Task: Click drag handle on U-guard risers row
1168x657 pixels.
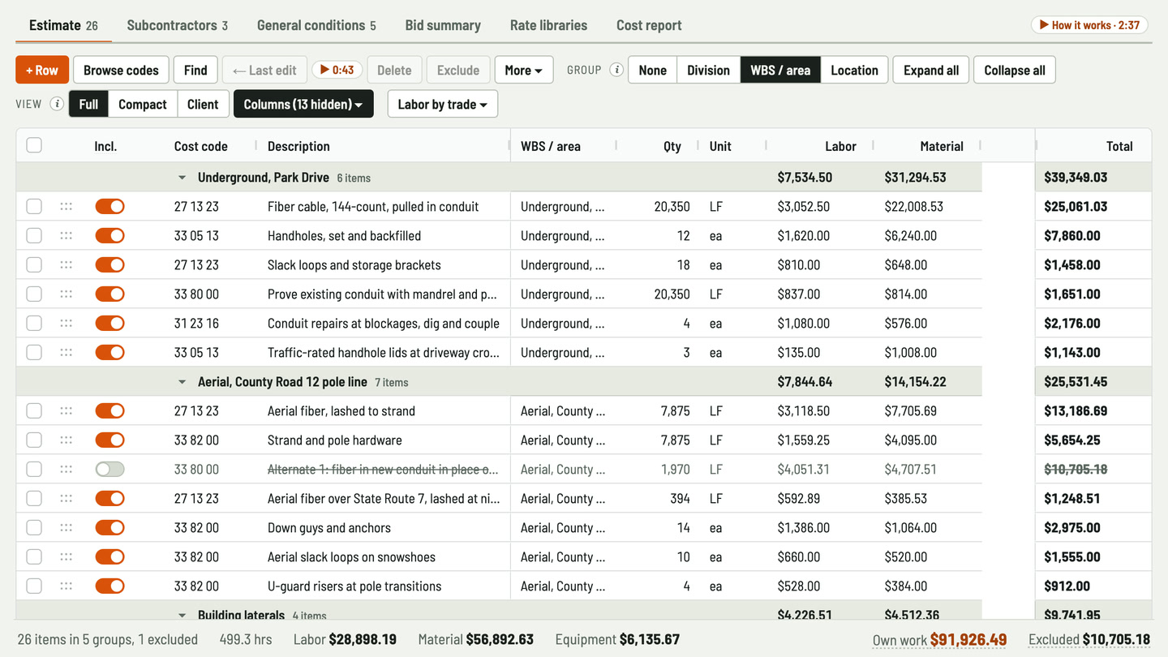Action: pos(67,586)
